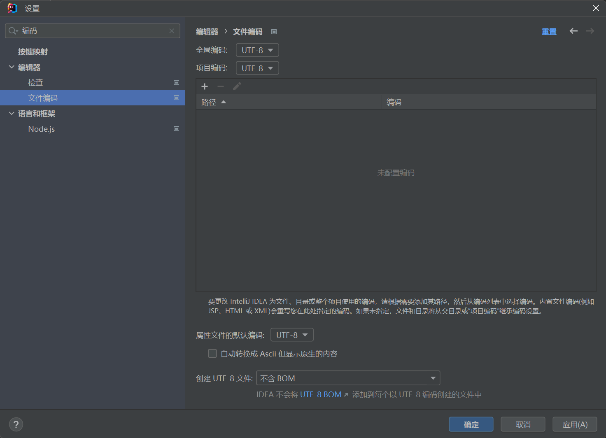
Task: Click the icon next to 文件编码 breadcrumb
Action: click(274, 32)
